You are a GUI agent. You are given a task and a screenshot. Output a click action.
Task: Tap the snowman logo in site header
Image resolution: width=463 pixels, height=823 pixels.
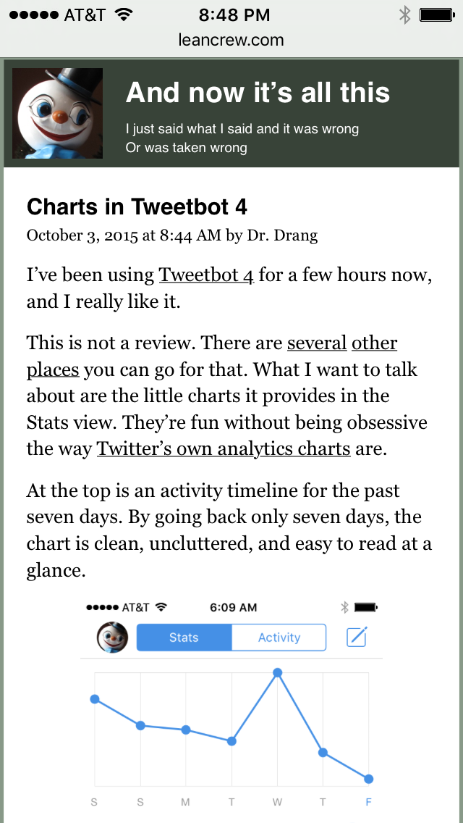[58, 113]
